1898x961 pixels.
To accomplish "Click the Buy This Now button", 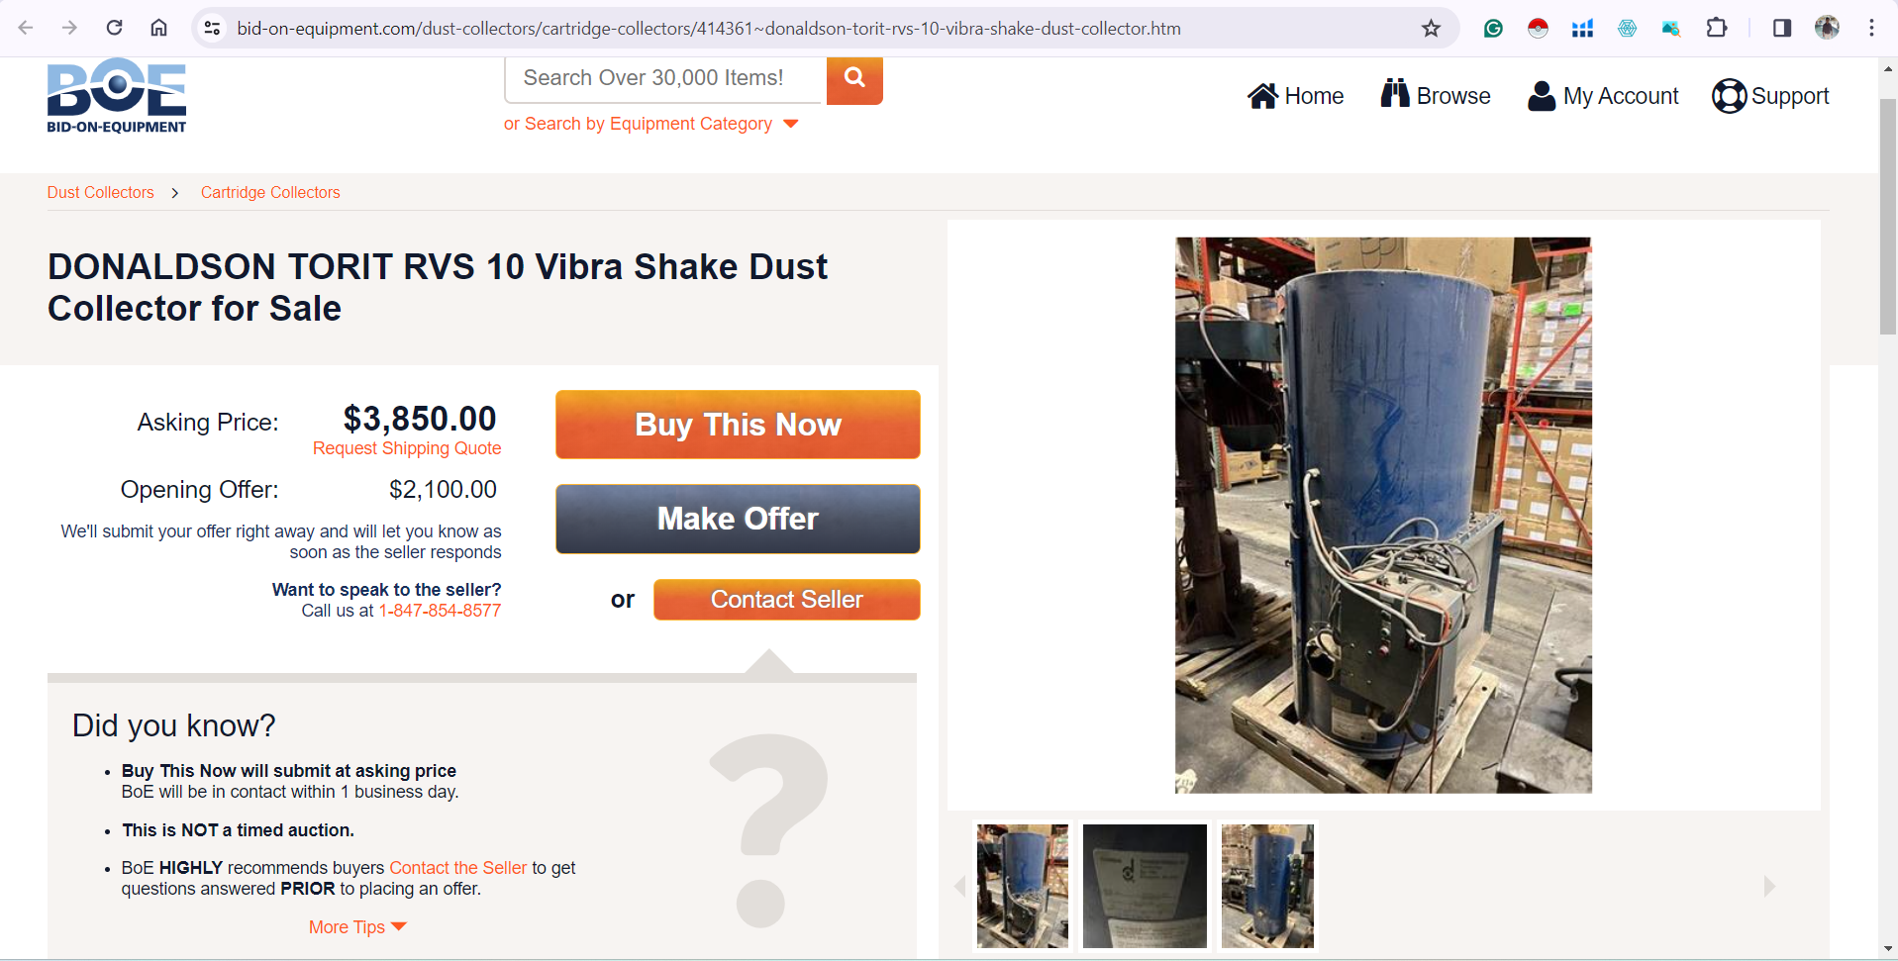I will (738, 425).
